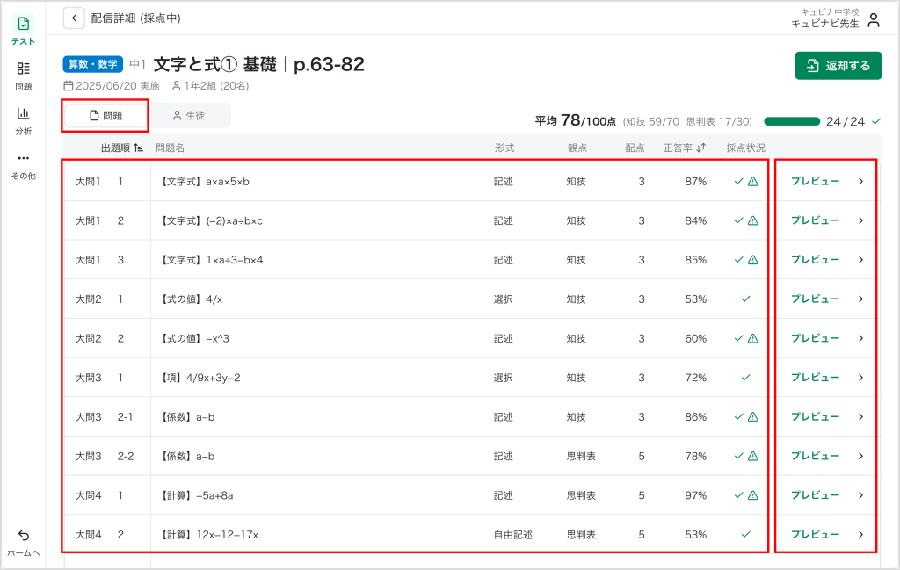900x570 pixels.
Task: Click warning icon for –x^3 row
Action: click(753, 339)
